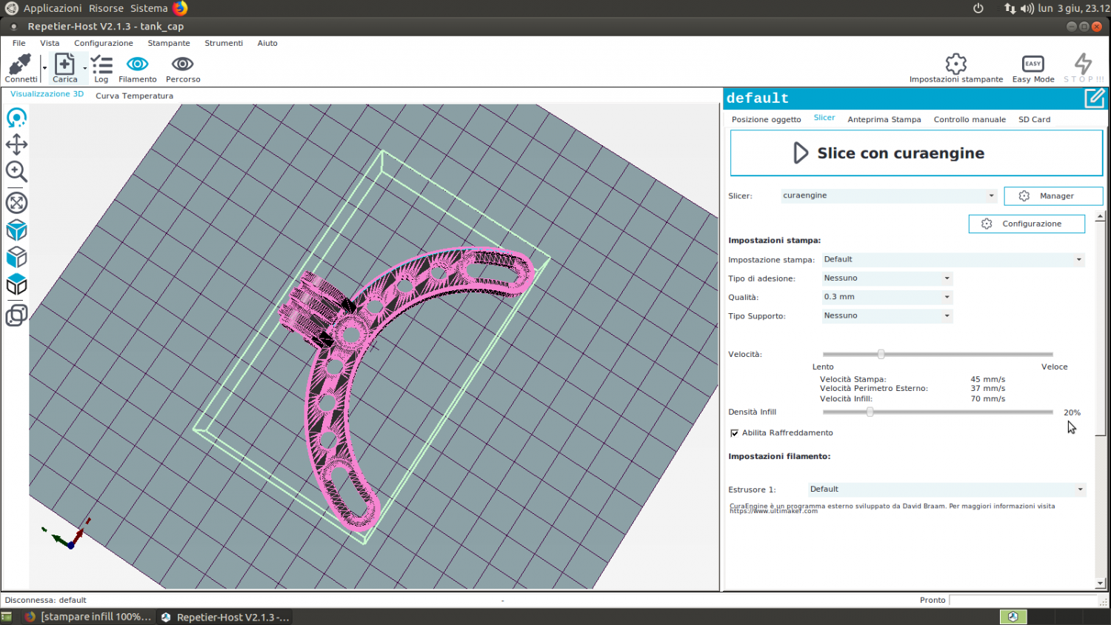
Task: Open the Stampante menu
Action: pos(169,43)
